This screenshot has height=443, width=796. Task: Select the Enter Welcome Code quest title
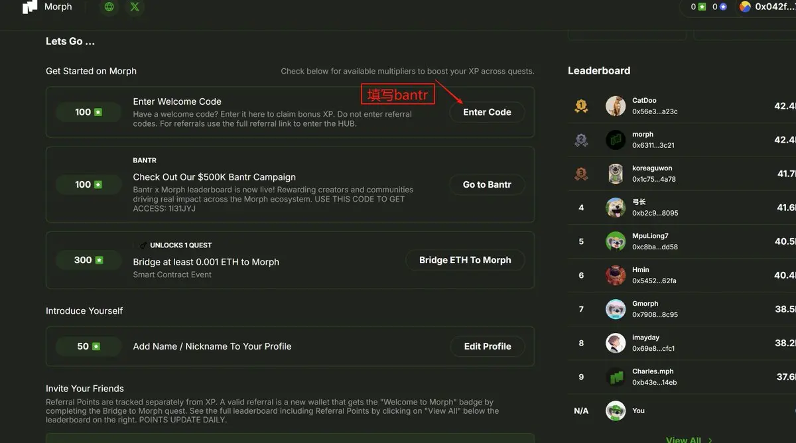coord(177,101)
